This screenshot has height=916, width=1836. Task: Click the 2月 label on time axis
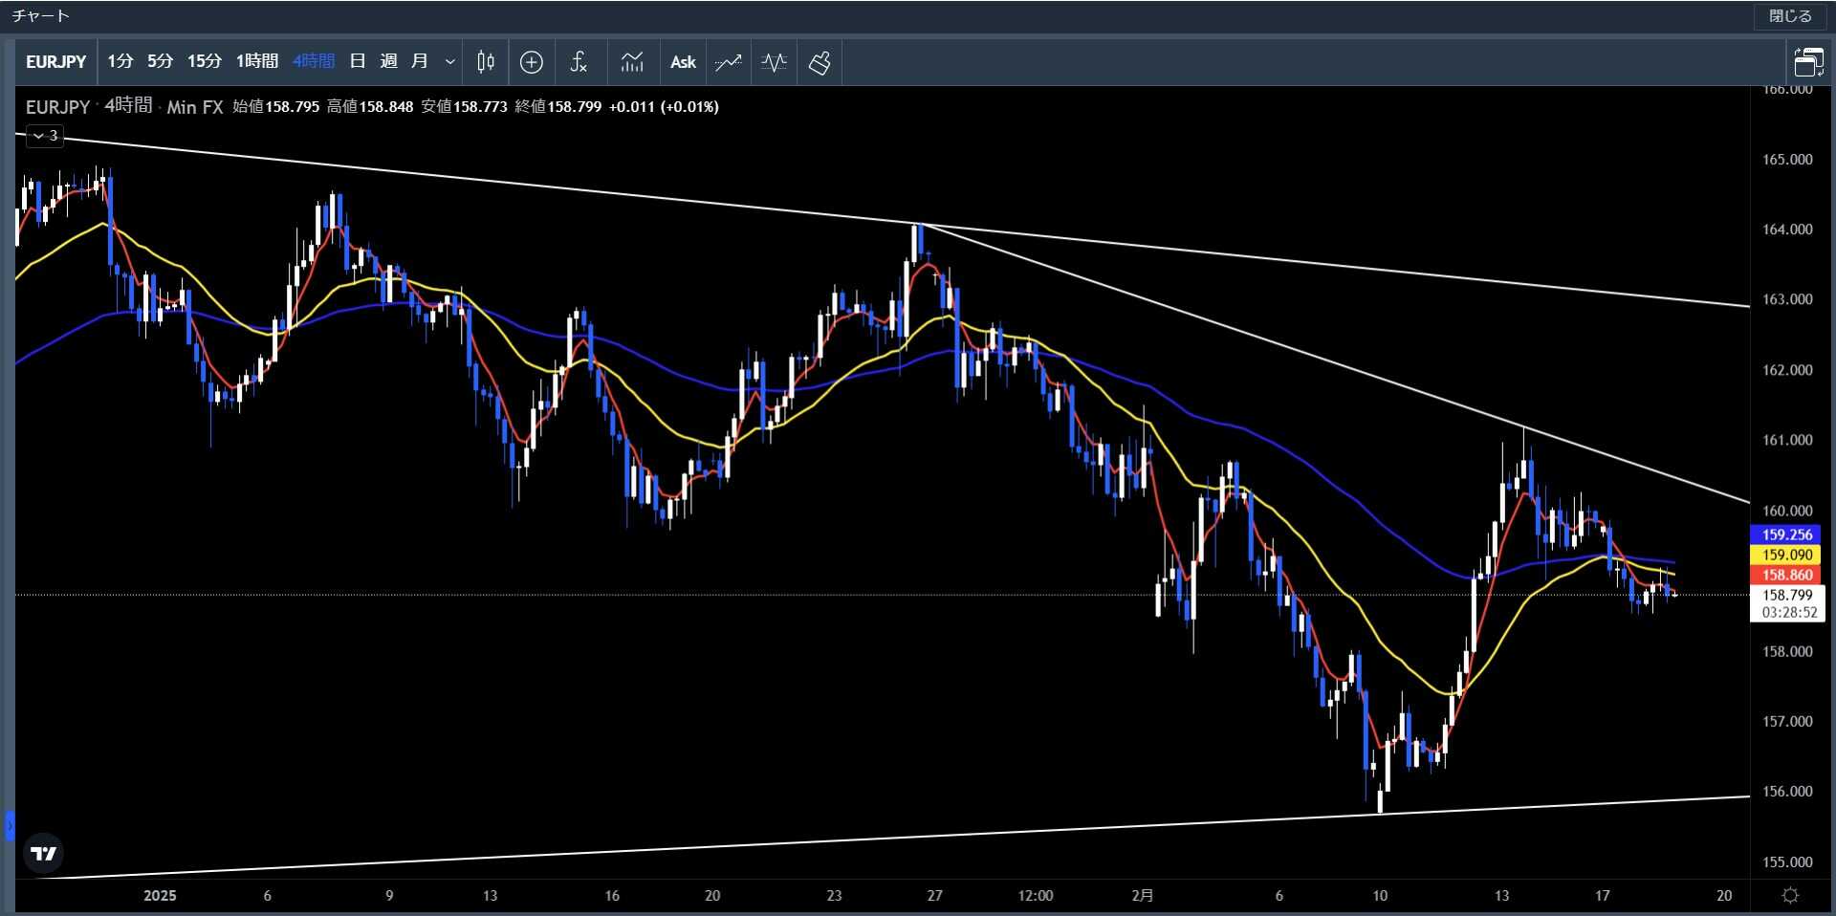[x=1142, y=896]
